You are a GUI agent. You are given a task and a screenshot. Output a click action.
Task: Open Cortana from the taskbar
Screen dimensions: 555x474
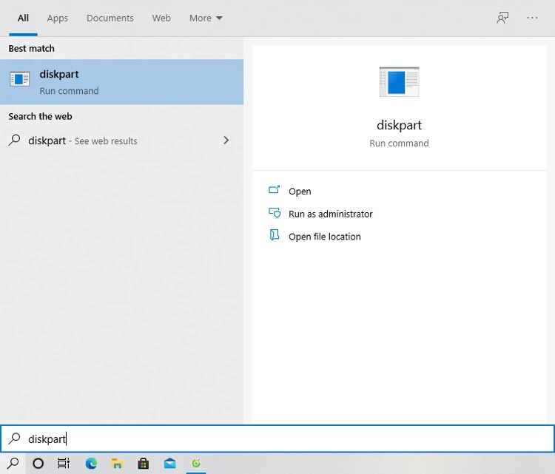[x=38, y=463]
